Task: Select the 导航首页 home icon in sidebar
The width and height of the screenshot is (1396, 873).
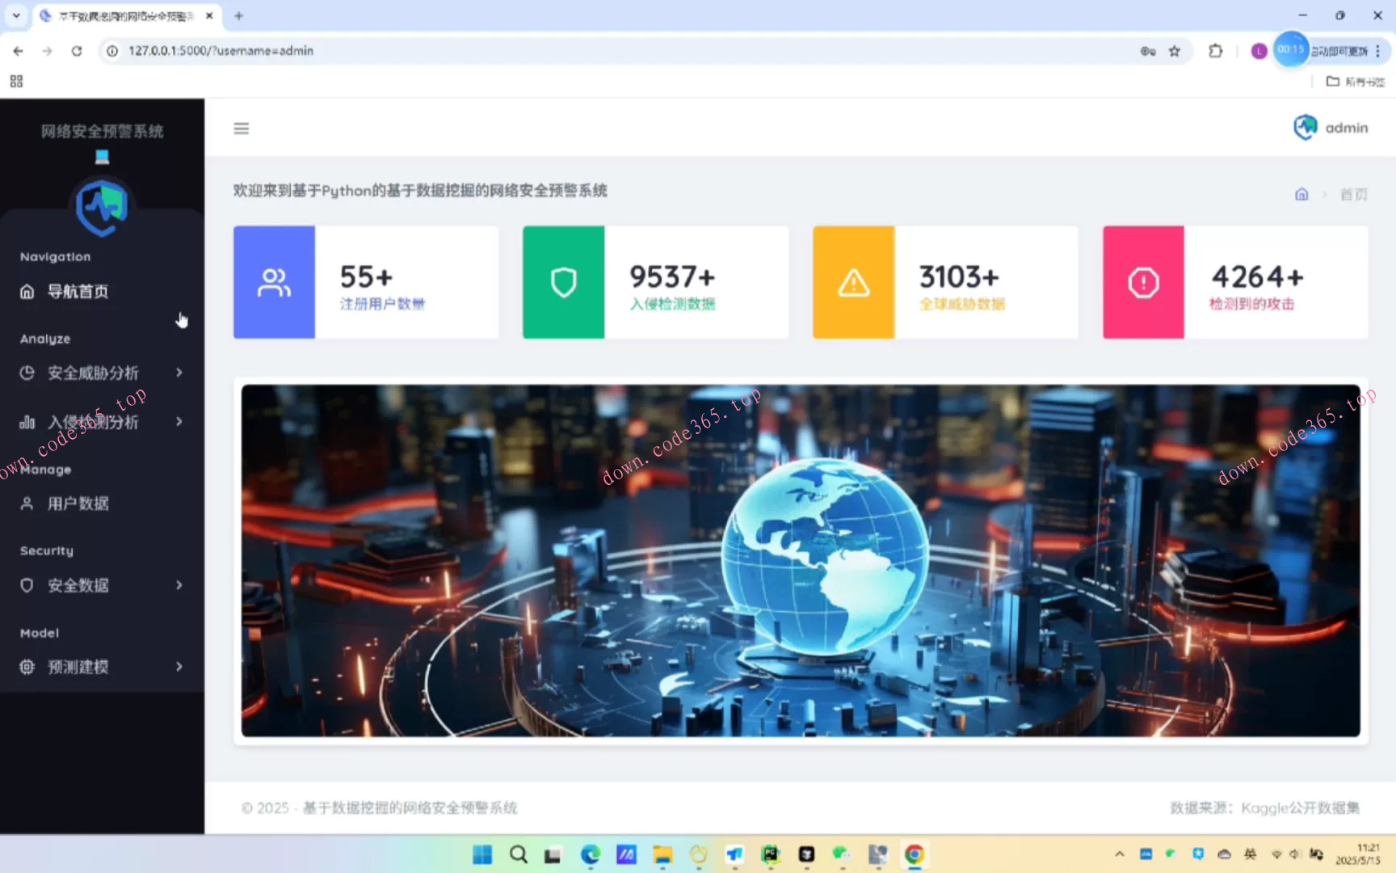Action: pyautogui.click(x=27, y=291)
